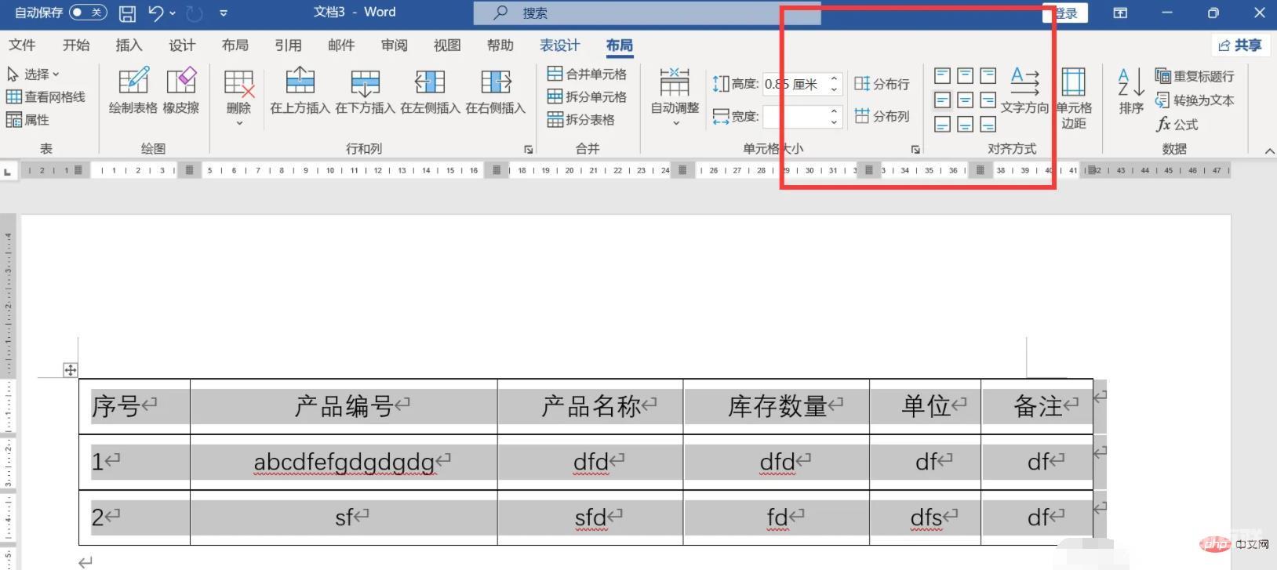The width and height of the screenshot is (1277, 570).
Task: Open the AutoFit (自动调整) dropdown
Action: click(675, 122)
